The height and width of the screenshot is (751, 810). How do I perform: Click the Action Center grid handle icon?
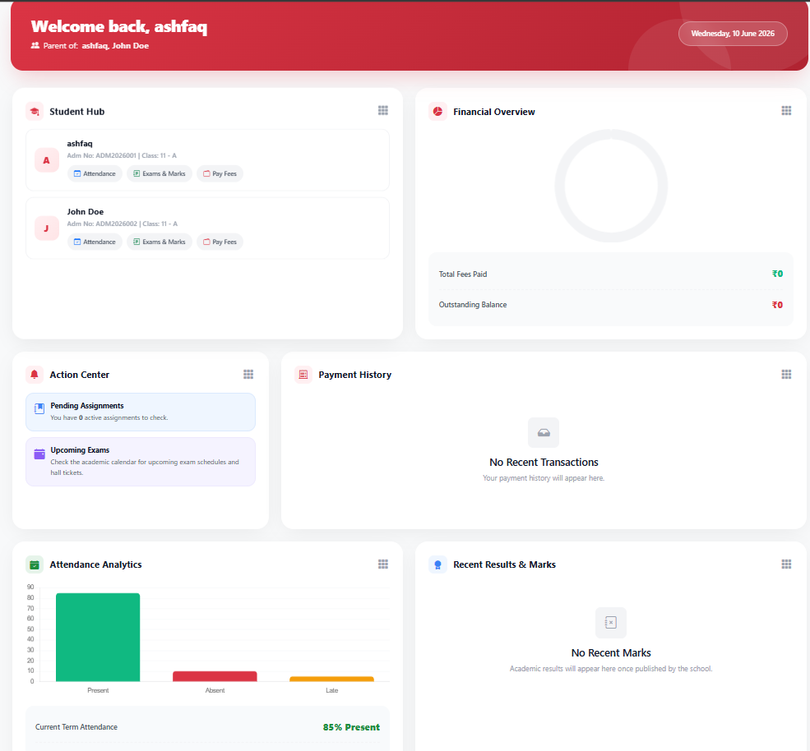[x=248, y=374]
